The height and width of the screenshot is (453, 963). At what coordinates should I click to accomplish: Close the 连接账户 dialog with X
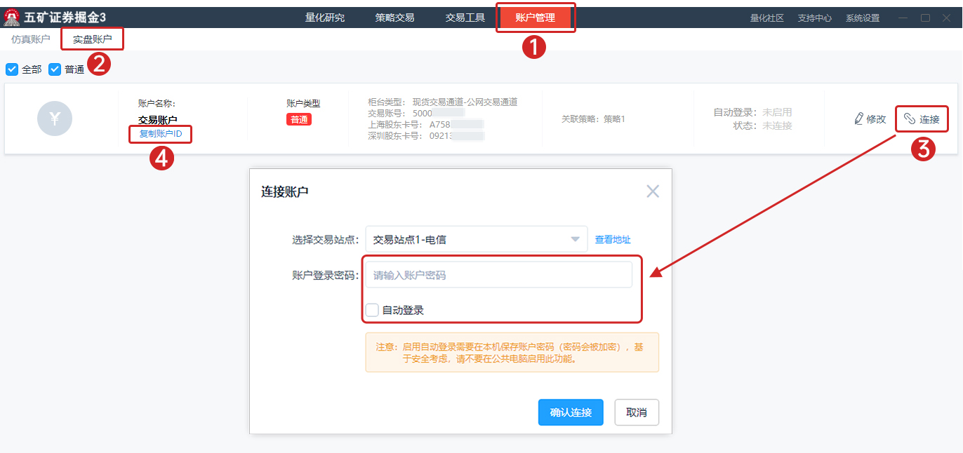[653, 191]
